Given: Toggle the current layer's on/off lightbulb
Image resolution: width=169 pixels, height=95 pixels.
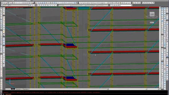Looking at the screenshot, I should click(x=4, y=5).
